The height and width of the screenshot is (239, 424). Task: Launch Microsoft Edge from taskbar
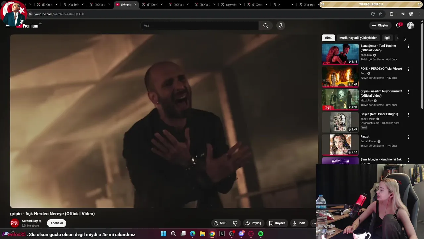click(193, 234)
